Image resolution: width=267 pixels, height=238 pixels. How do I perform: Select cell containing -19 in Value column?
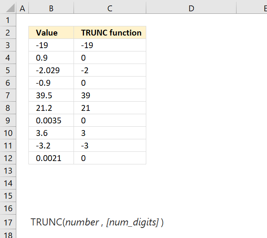coord(51,45)
